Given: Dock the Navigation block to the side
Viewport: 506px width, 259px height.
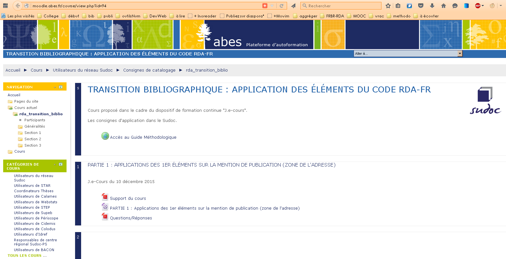Looking at the screenshot, I should [61, 87].
